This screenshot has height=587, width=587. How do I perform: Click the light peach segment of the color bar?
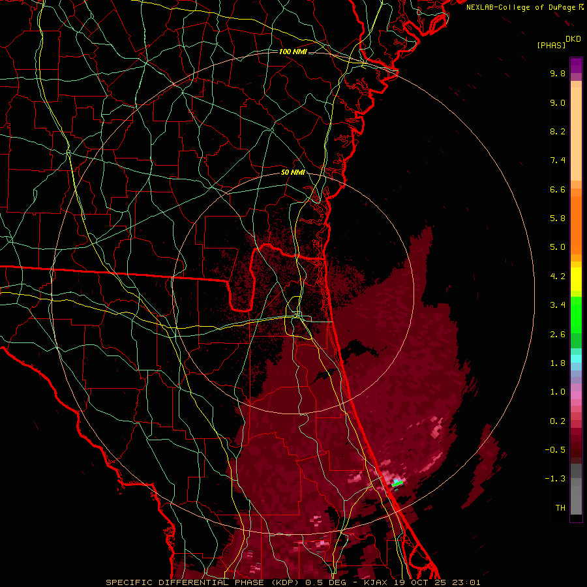(x=576, y=134)
